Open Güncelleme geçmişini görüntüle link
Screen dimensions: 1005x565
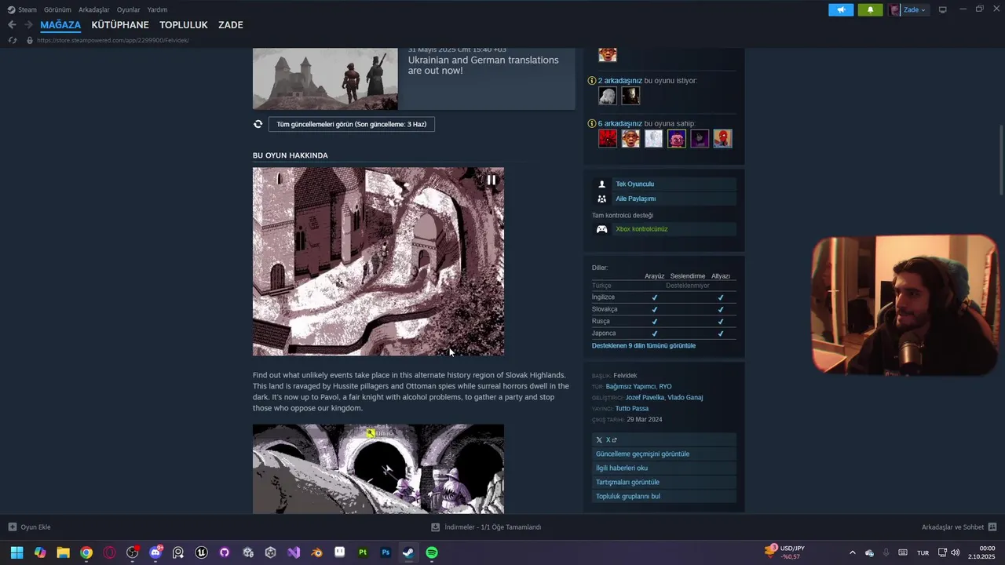[x=664, y=454]
